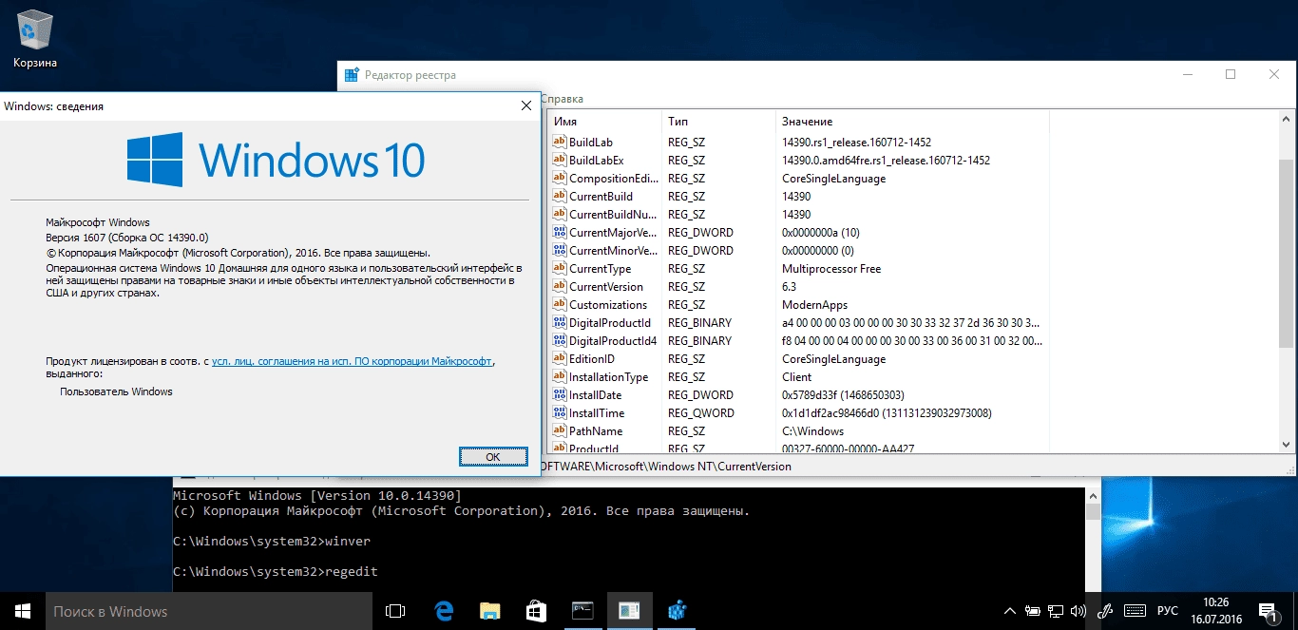Select the CompositionEdi... value name
This screenshot has width=1298, height=630.
[614, 179]
